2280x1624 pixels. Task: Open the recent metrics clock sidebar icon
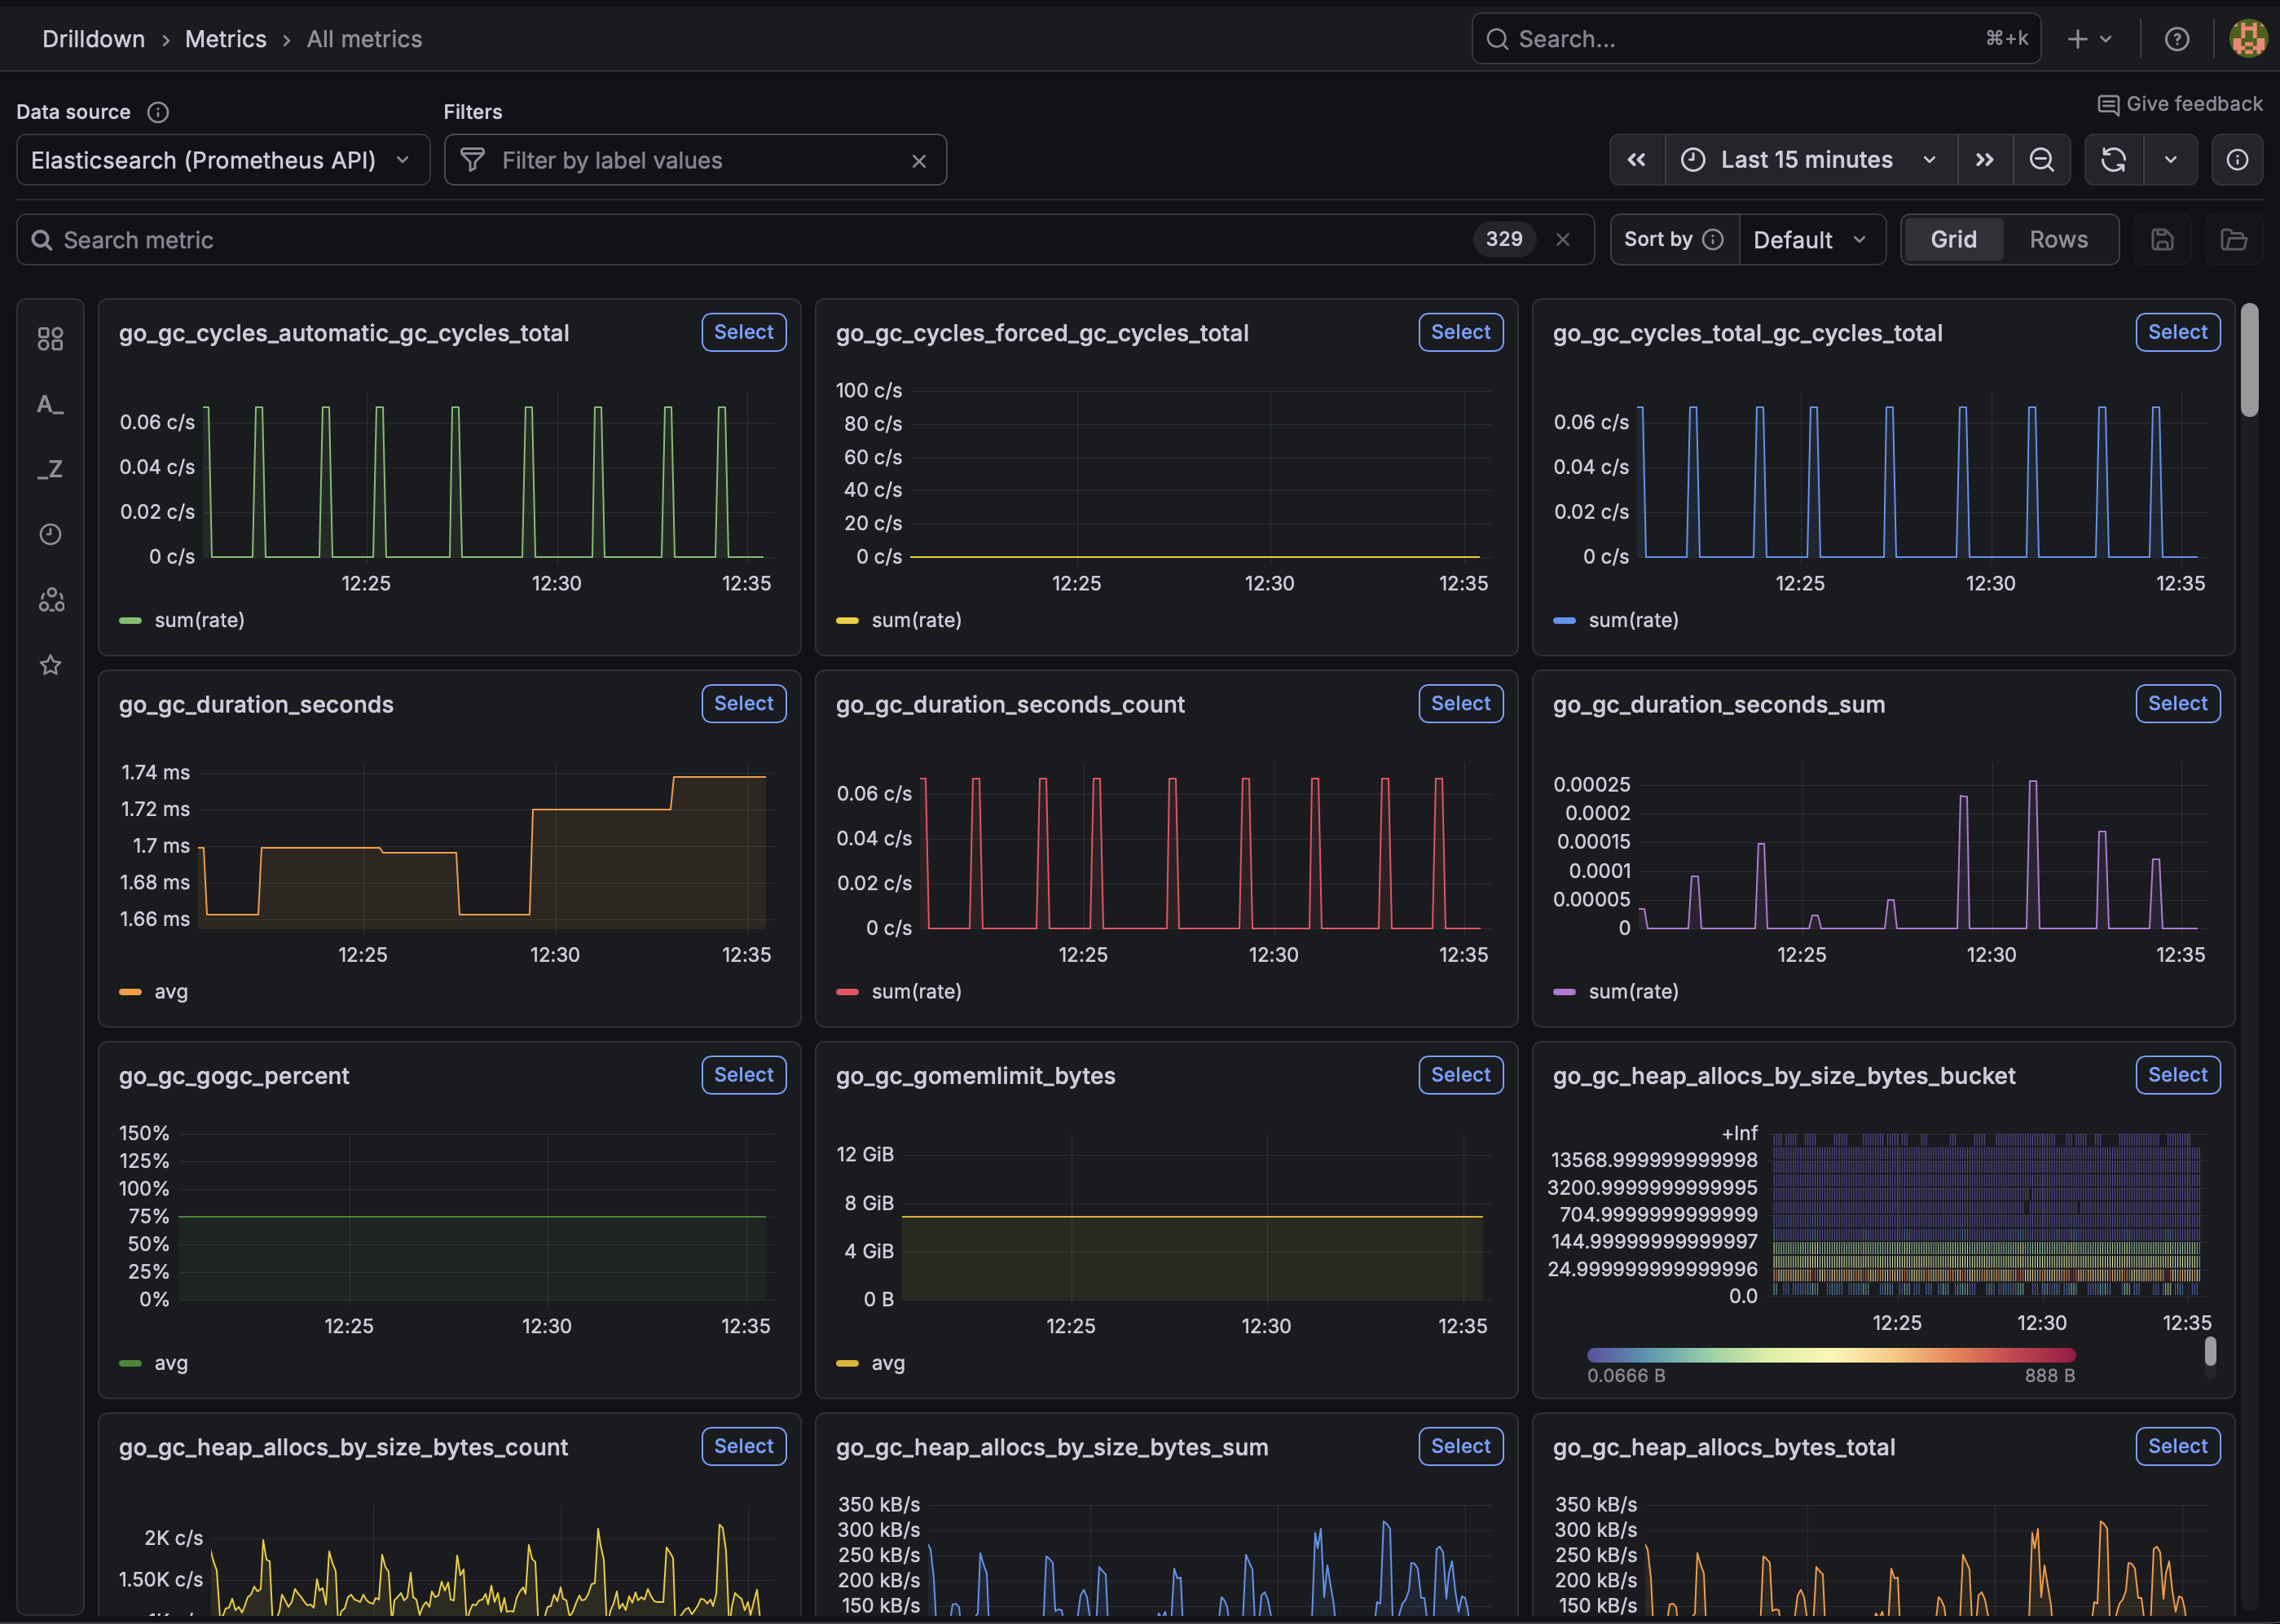point(50,534)
